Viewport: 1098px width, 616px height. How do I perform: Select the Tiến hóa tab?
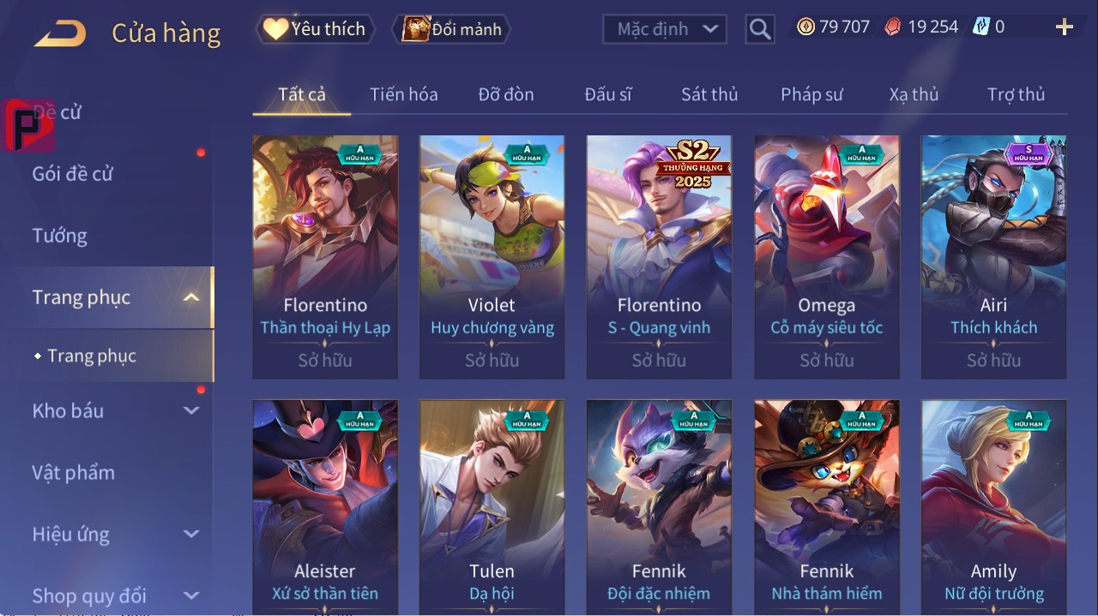(403, 94)
